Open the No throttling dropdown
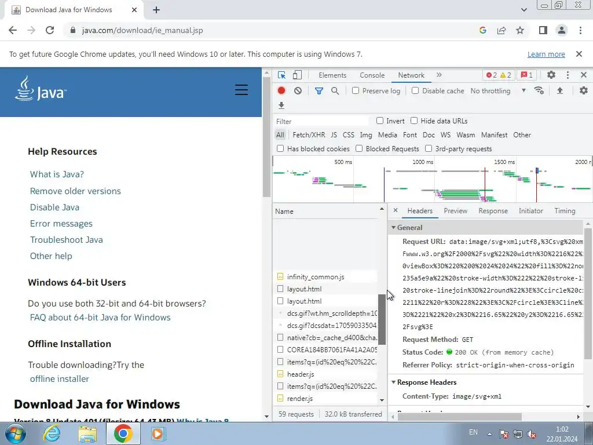Viewport: 593px width, 445px height. click(x=498, y=91)
